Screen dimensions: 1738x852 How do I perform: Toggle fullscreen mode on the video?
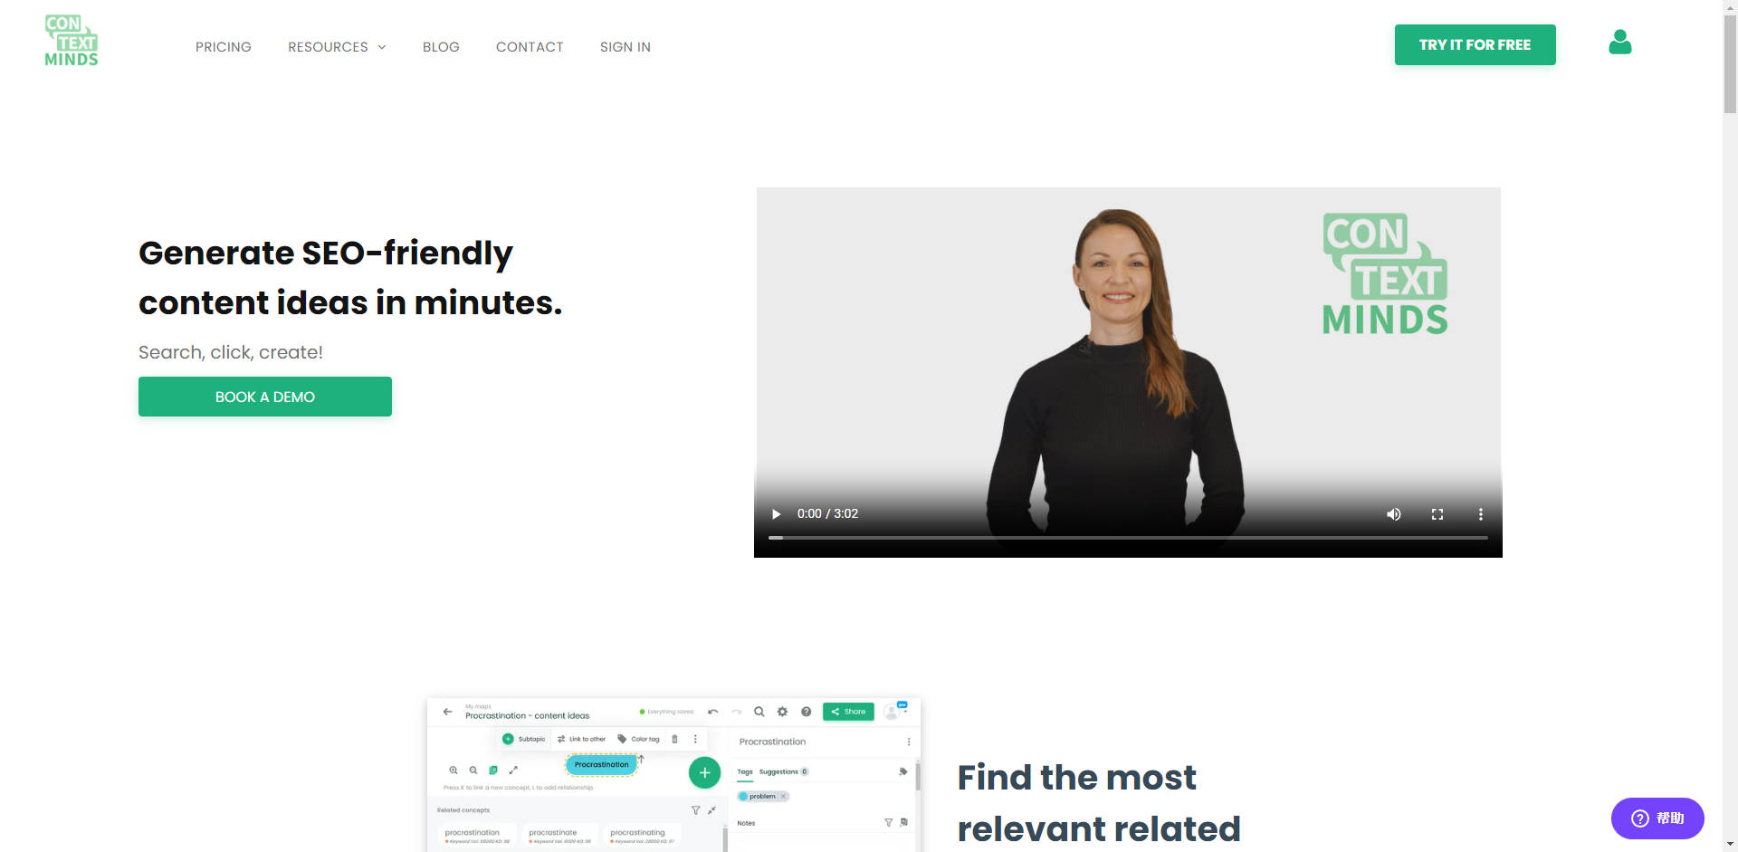pos(1437,514)
